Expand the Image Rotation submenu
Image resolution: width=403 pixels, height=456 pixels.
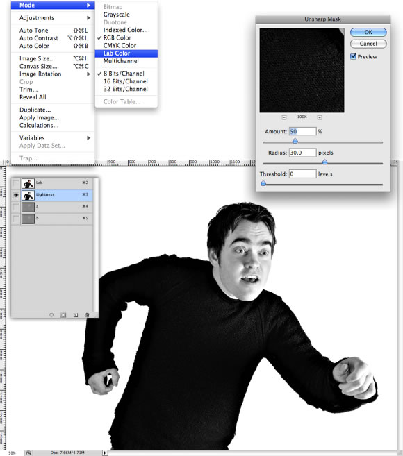[x=53, y=74]
